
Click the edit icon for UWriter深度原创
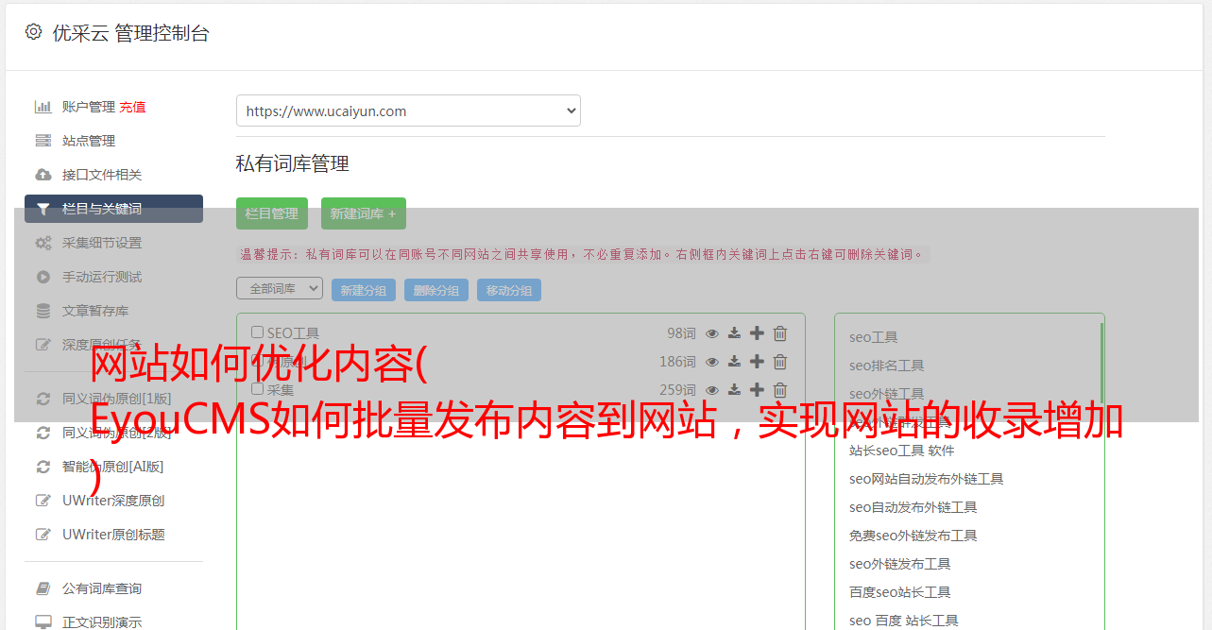[x=43, y=501]
